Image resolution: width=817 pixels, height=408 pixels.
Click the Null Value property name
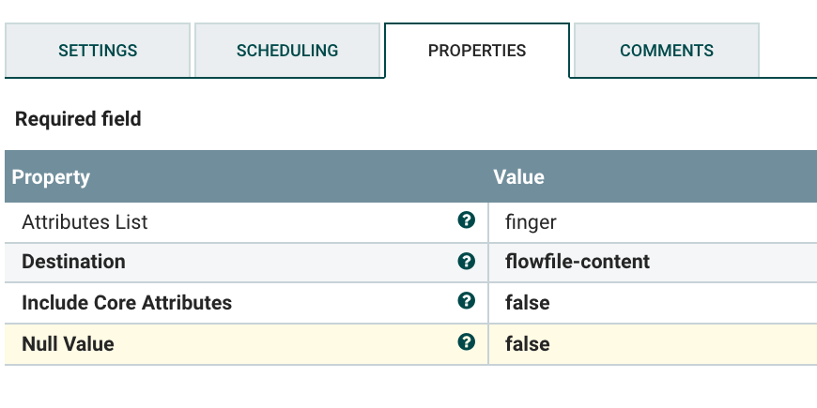tap(68, 344)
